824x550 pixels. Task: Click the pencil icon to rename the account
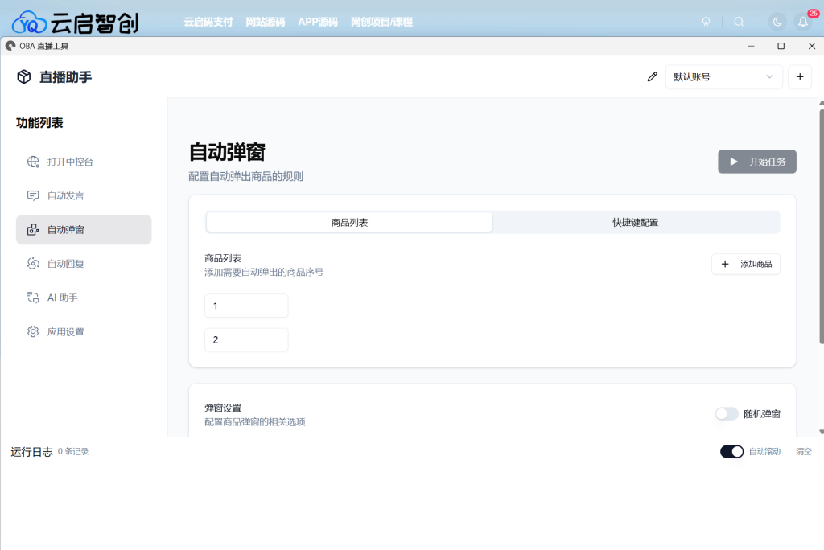(x=652, y=76)
